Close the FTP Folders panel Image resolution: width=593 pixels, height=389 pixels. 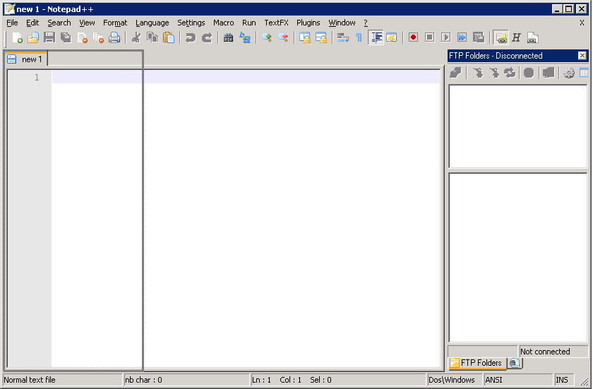coord(582,56)
